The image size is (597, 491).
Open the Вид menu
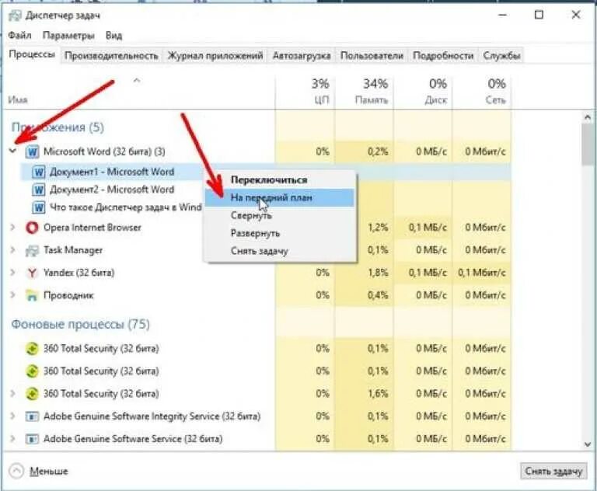click(113, 36)
